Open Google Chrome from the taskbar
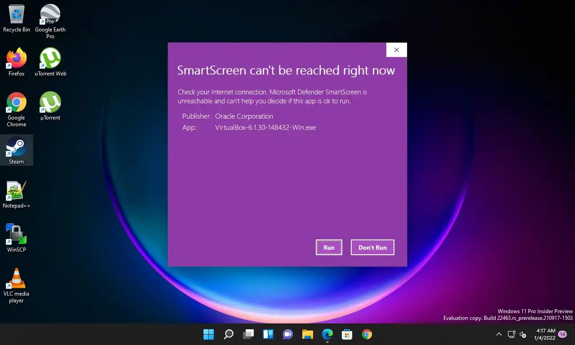Viewport: 575px width, 345px height. [x=367, y=334]
